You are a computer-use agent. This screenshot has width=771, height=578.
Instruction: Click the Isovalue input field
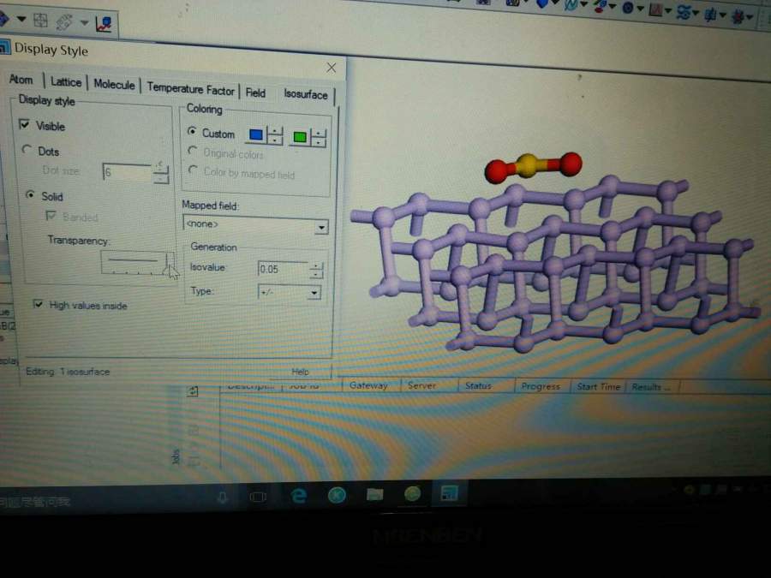pos(283,270)
